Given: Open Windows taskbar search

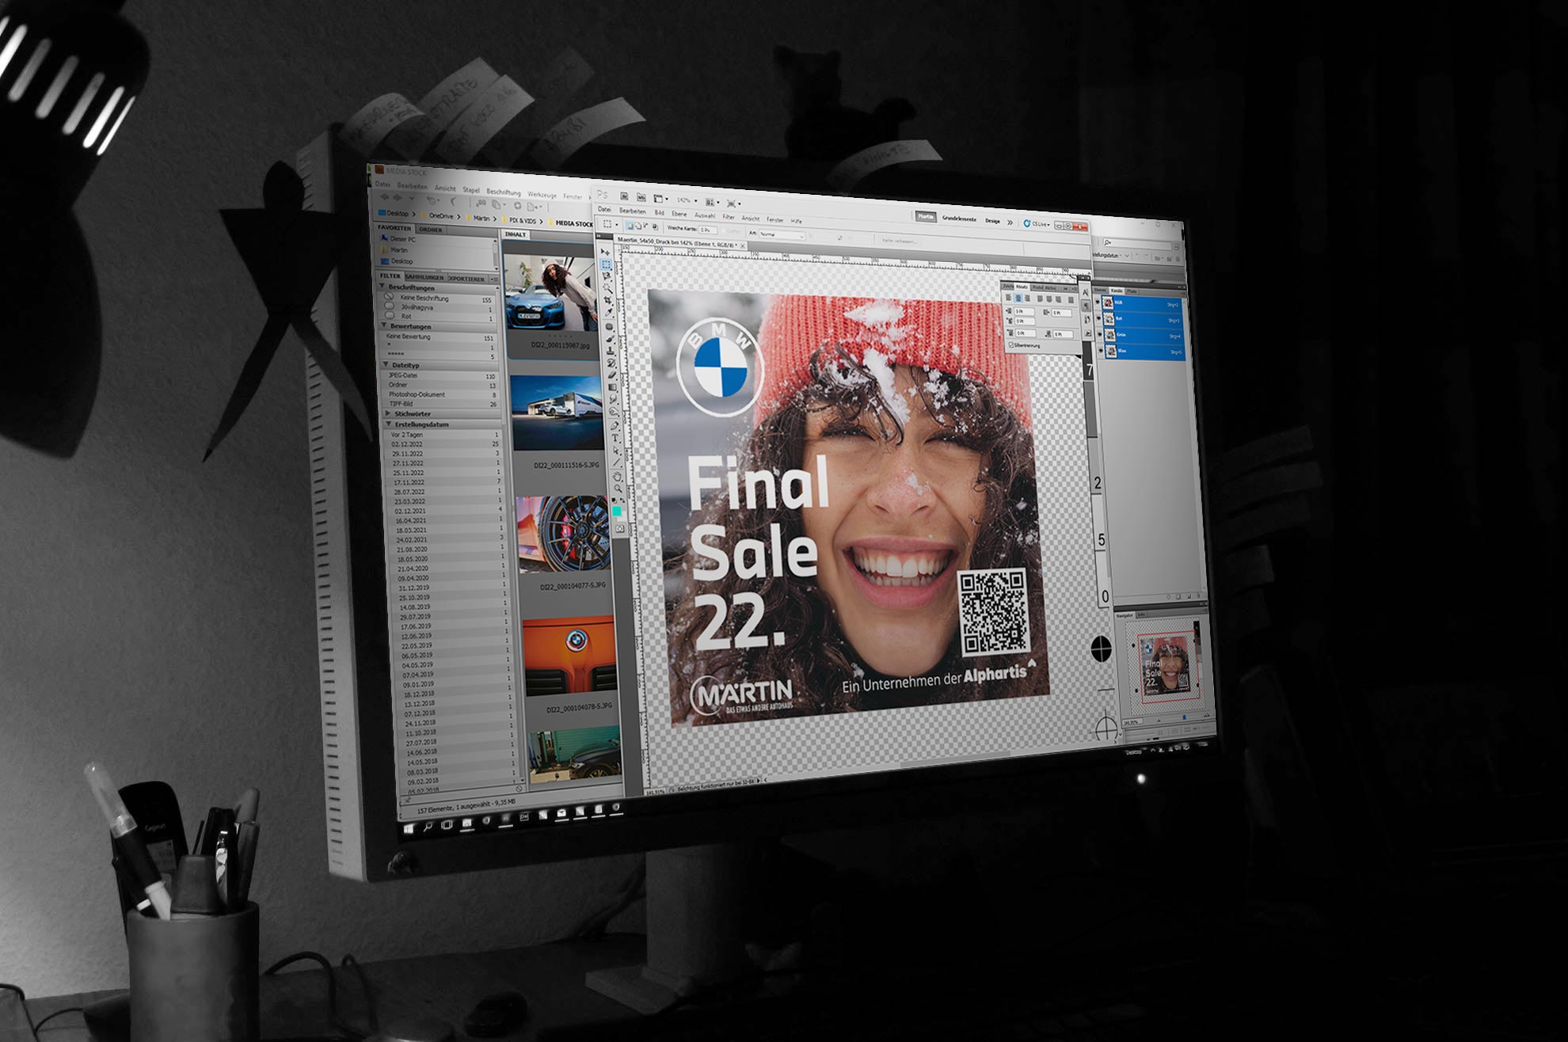Looking at the screenshot, I should pos(428,827).
